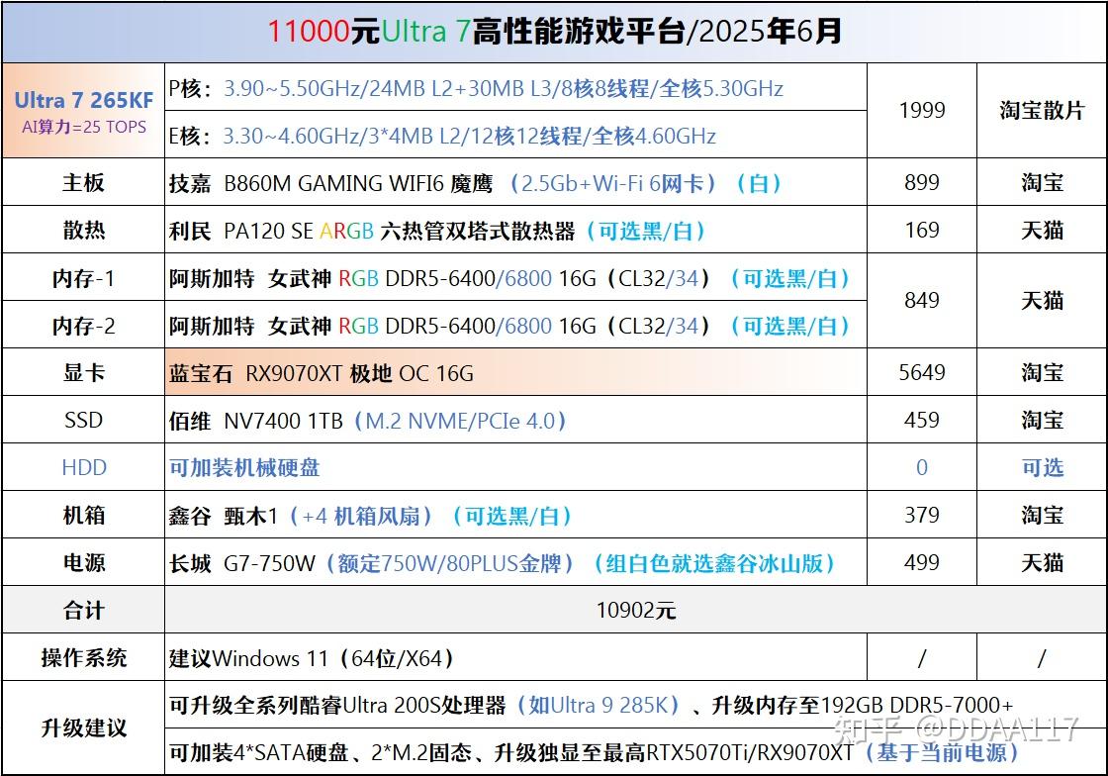Click the 知乎 @DDAA117 watermark
Screen dimensions: 1108x776
956,727
